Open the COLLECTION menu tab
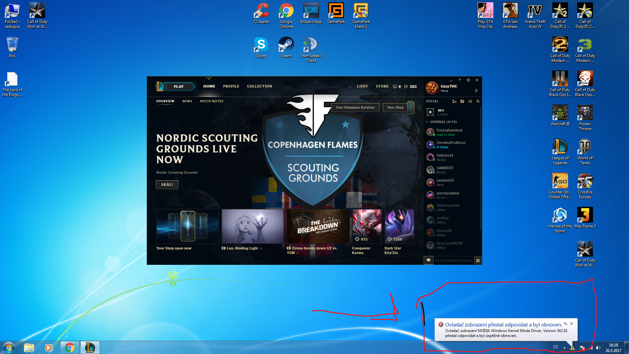Screen dimensions: 629x354 pos(259,86)
